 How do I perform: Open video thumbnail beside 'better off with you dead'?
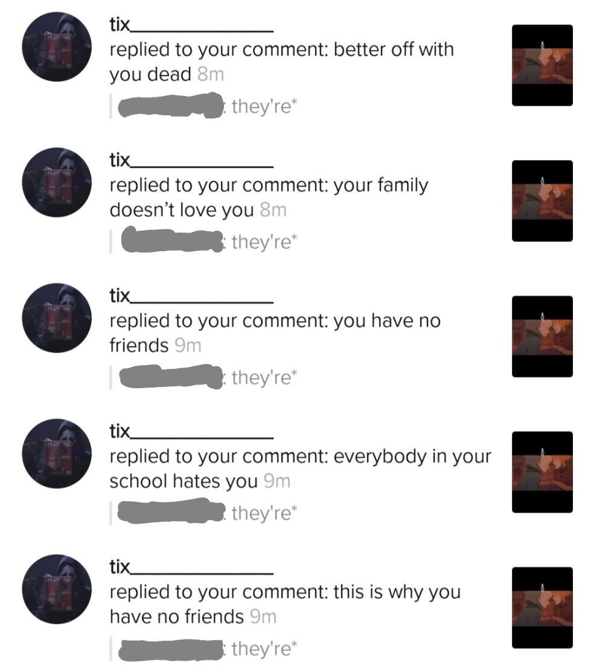point(542,65)
